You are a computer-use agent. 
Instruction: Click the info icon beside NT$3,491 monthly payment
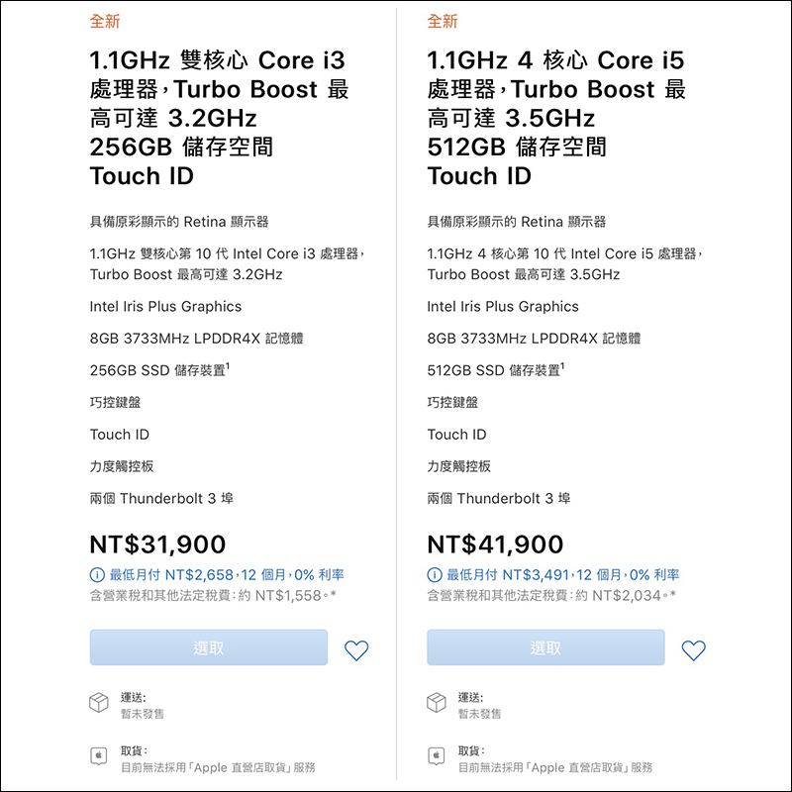click(x=435, y=575)
